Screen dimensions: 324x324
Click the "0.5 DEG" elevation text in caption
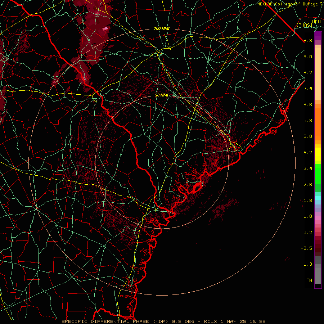point(183,321)
